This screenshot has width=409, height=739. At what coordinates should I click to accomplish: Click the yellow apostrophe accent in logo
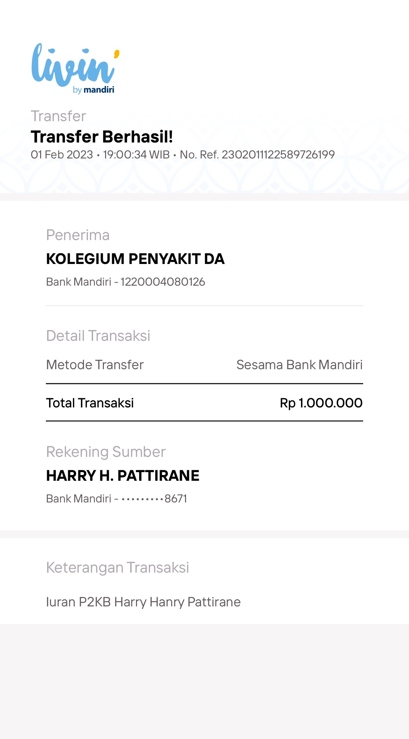(x=117, y=54)
